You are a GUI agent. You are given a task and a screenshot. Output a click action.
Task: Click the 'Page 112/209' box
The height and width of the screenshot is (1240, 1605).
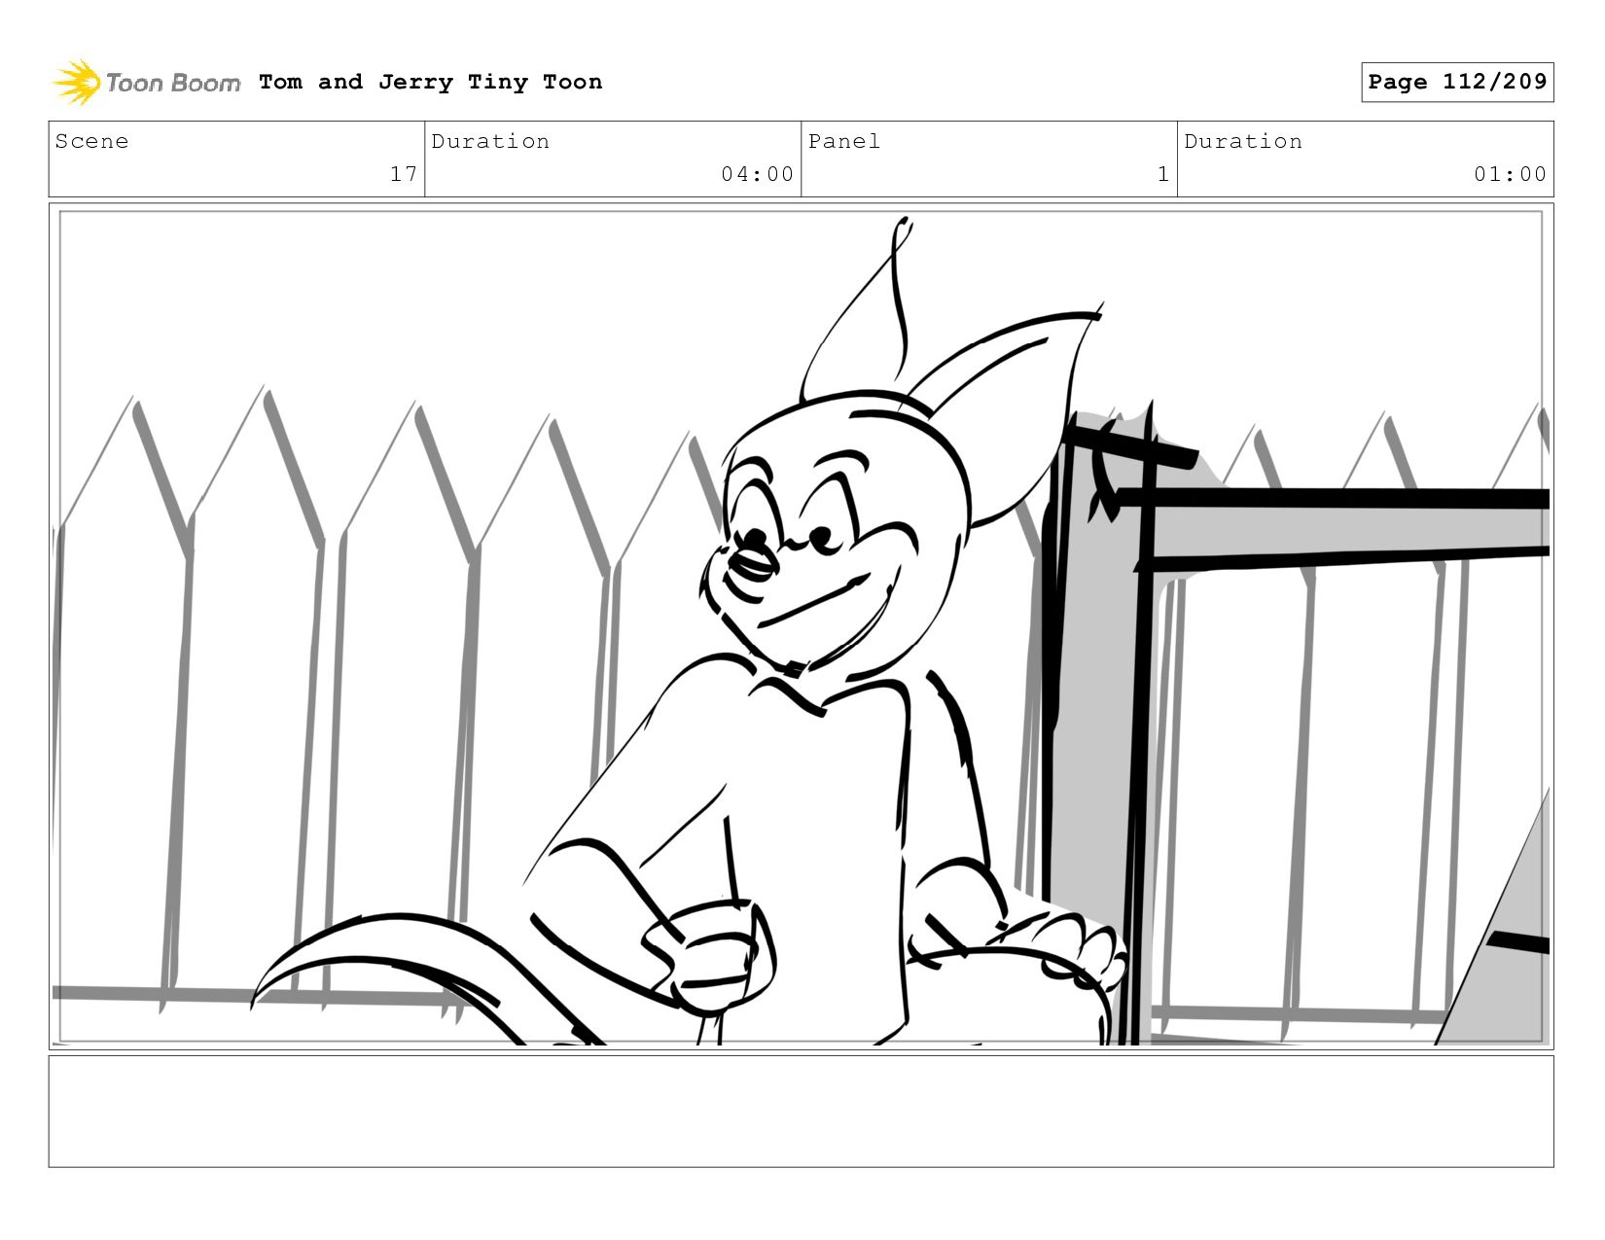[x=1457, y=82]
